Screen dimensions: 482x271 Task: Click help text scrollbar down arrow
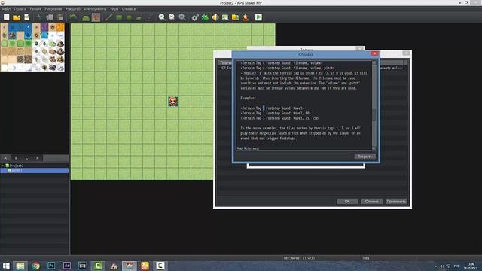pos(374,148)
